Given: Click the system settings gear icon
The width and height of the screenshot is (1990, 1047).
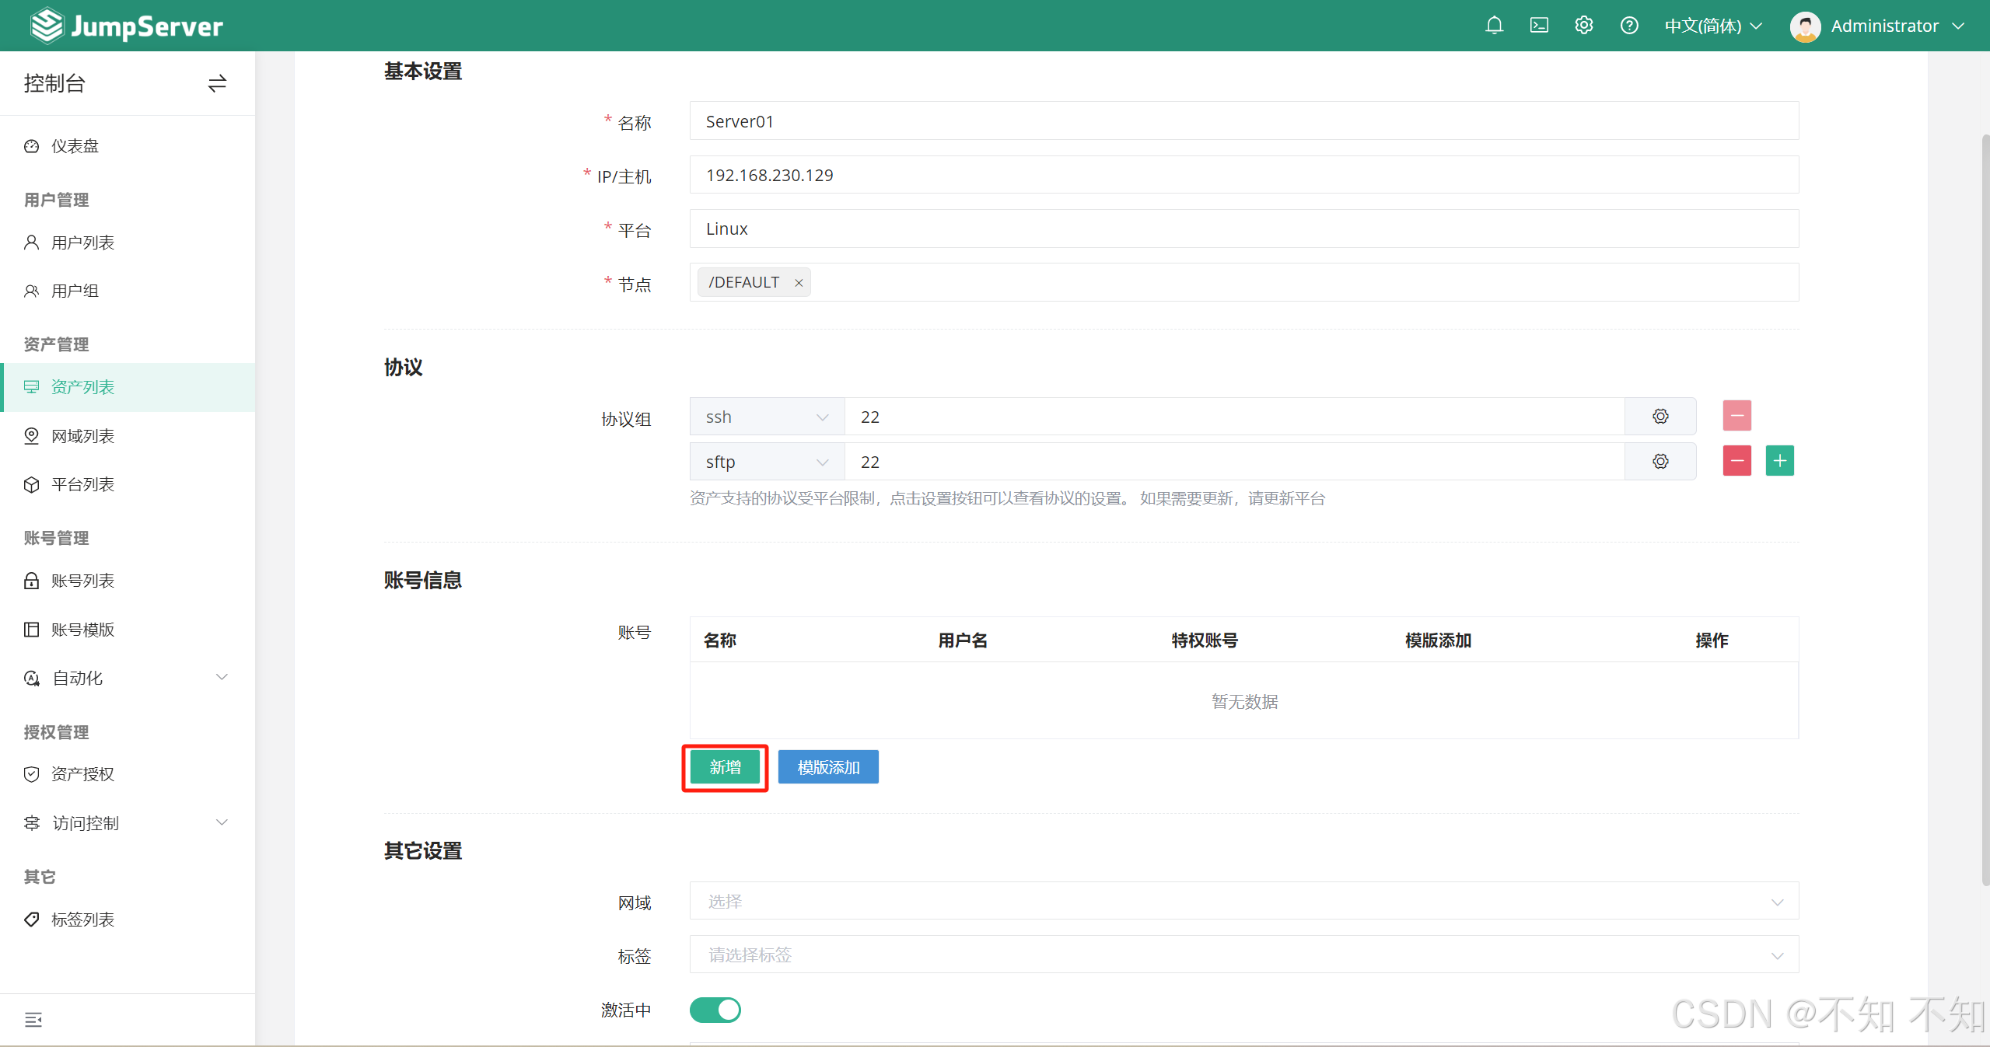Looking at the screenshot, I should (x=1583, y=26).
